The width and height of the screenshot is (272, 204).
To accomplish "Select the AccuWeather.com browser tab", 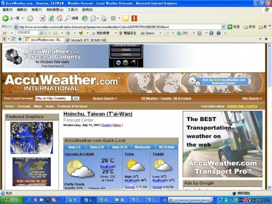I will pyautogui.click(x=44, y=40).
